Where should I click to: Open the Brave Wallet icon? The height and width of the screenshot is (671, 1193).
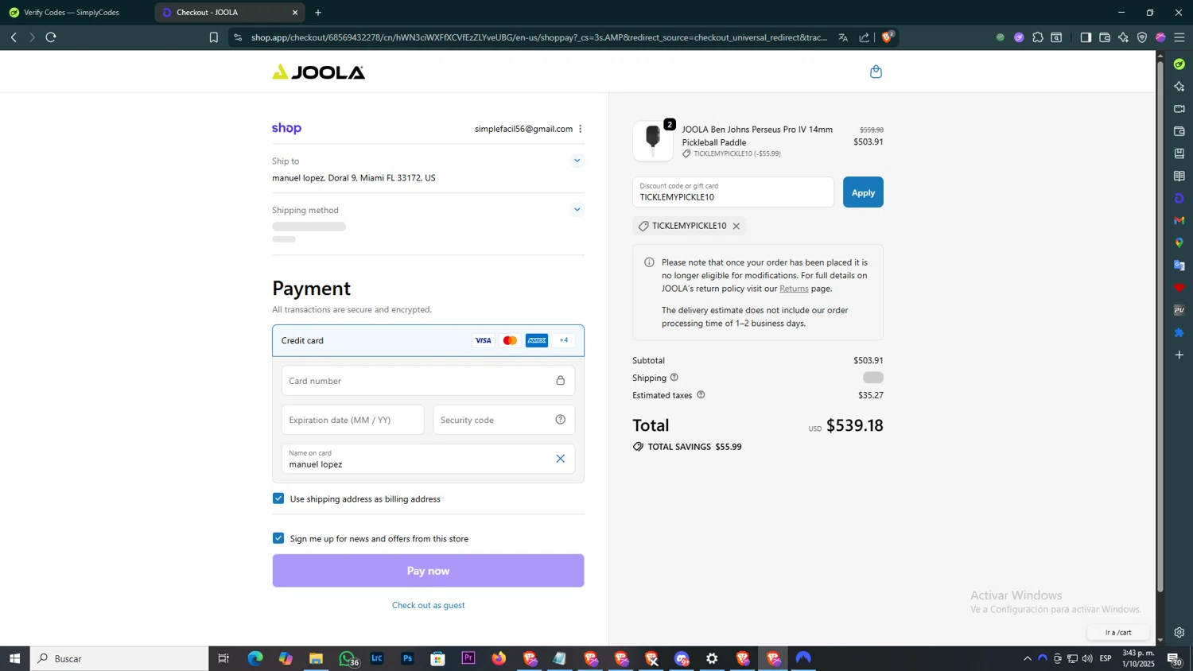1105,37
